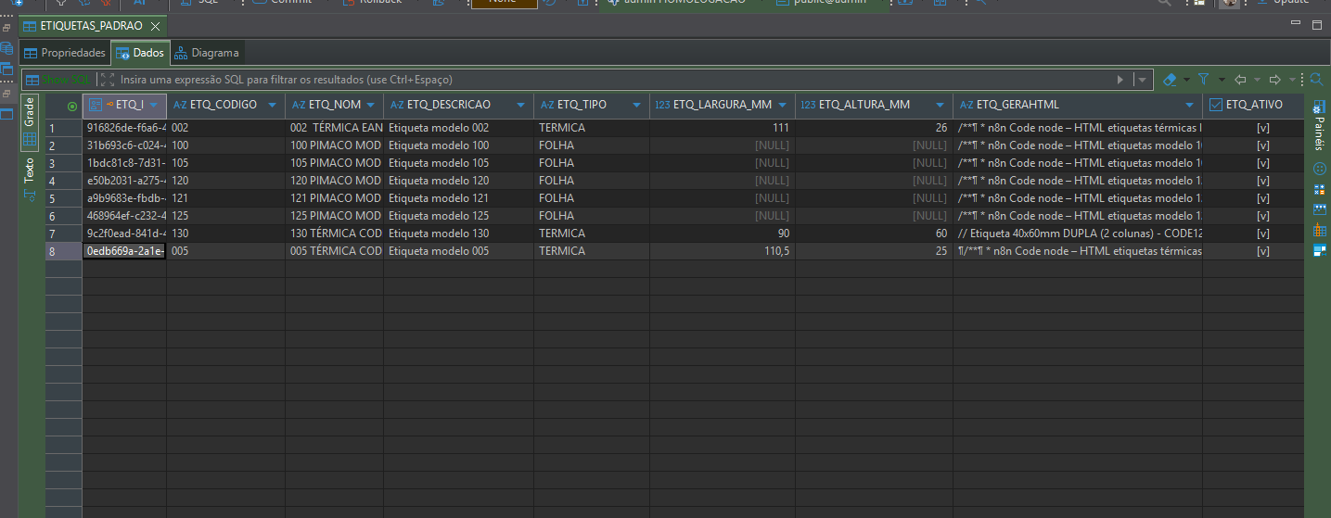This screenshot has height=518, width=1331.
Task: Select the height value 60 cell
Action: pos(874,234)
